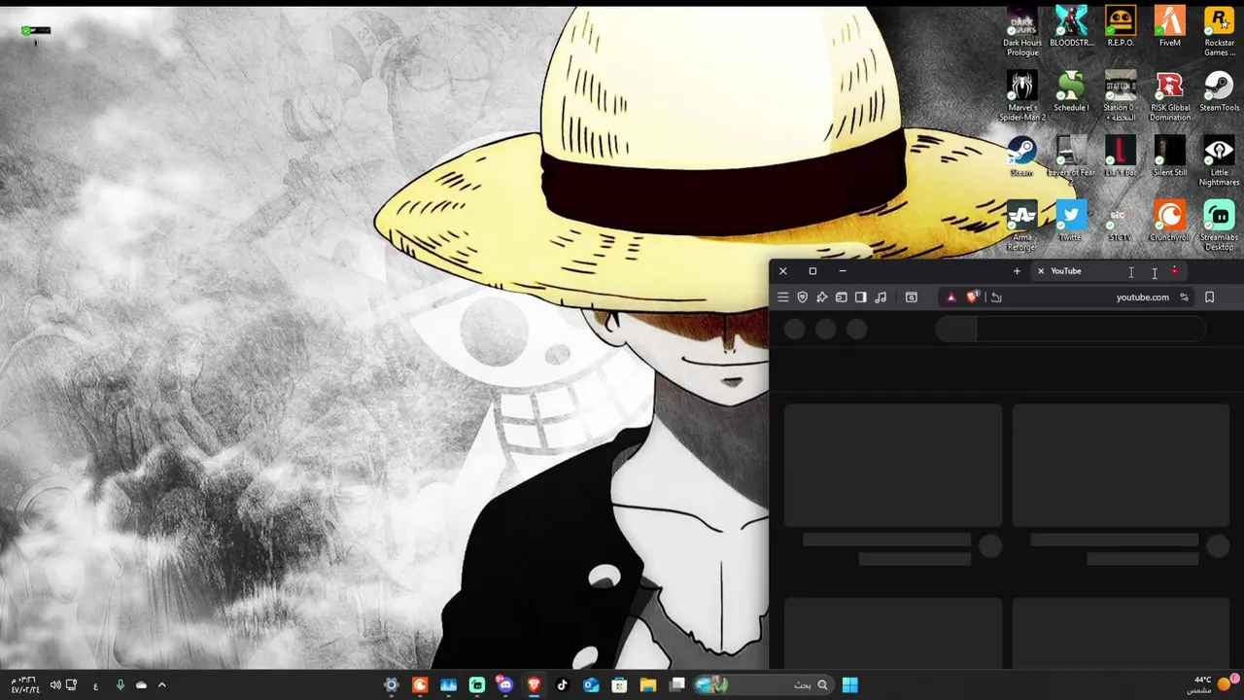The width and height of the screenshot is (1244, 700).
Task: Open the Brave browser main menu
Action: 782,297
